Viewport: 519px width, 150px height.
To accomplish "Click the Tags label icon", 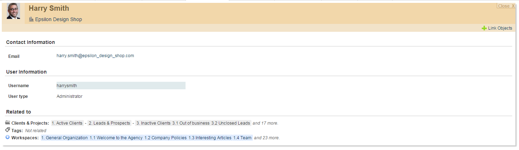I will pos(8,130).
